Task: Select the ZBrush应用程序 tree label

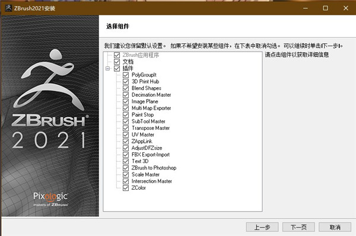Action: tap(141, 55)
